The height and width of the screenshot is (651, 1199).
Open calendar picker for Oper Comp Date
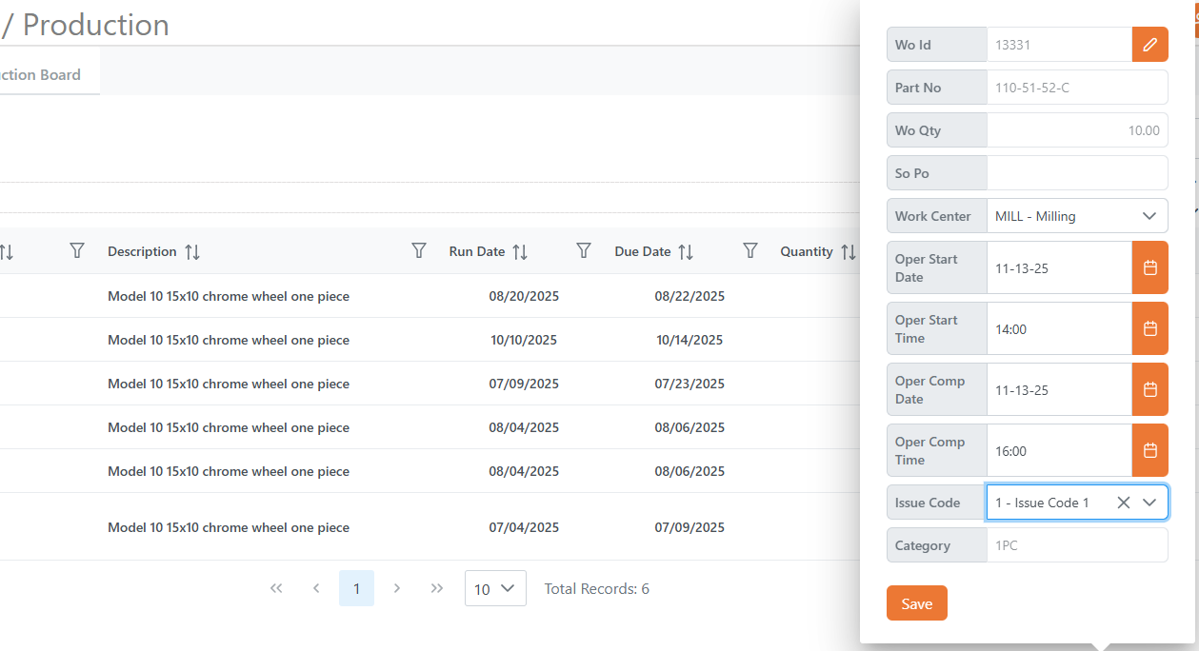tap(1149, 390)
